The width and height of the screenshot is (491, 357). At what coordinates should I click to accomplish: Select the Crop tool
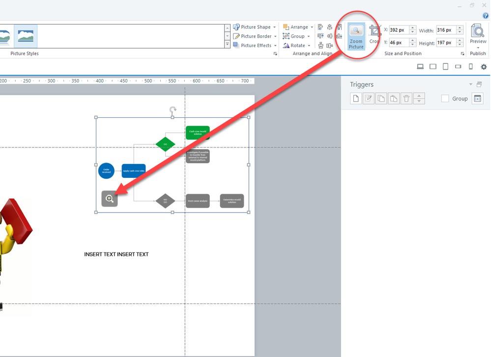375,34
